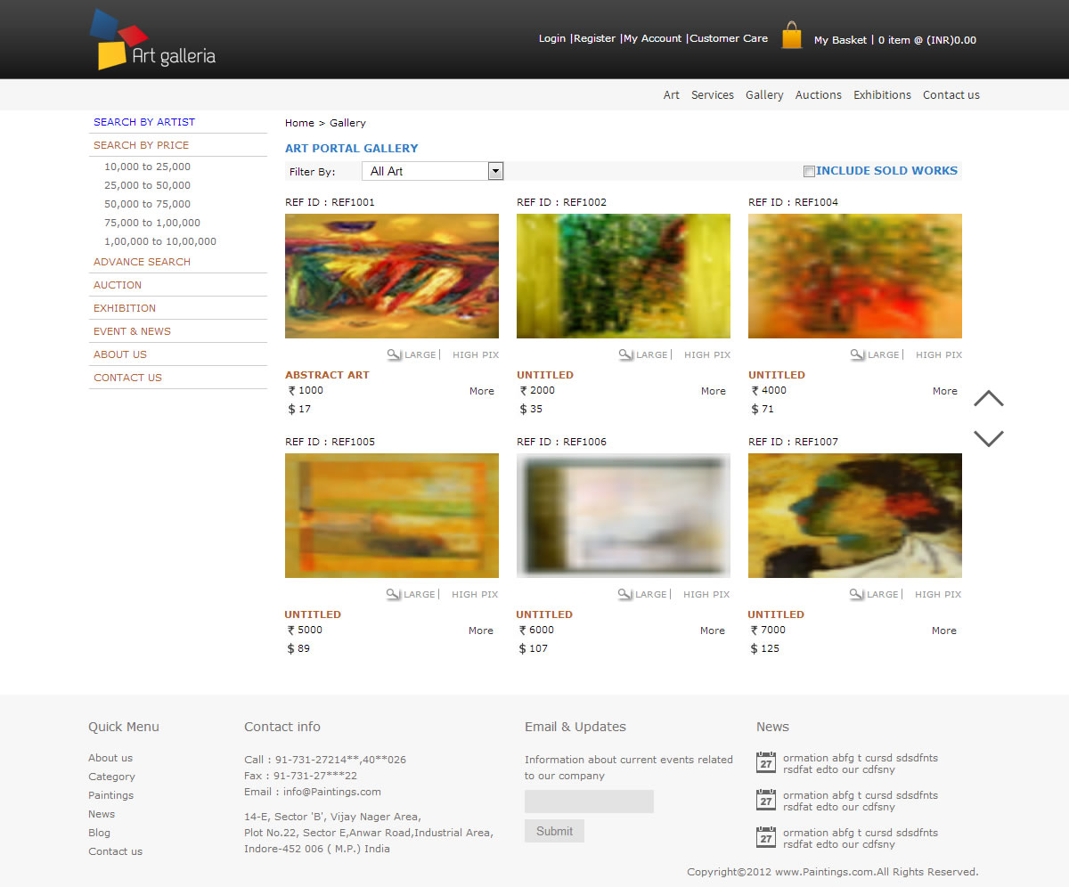Click HIGH PIX link for REF1001
Viewport: 1069px width, 887px height.
(476, 354)
